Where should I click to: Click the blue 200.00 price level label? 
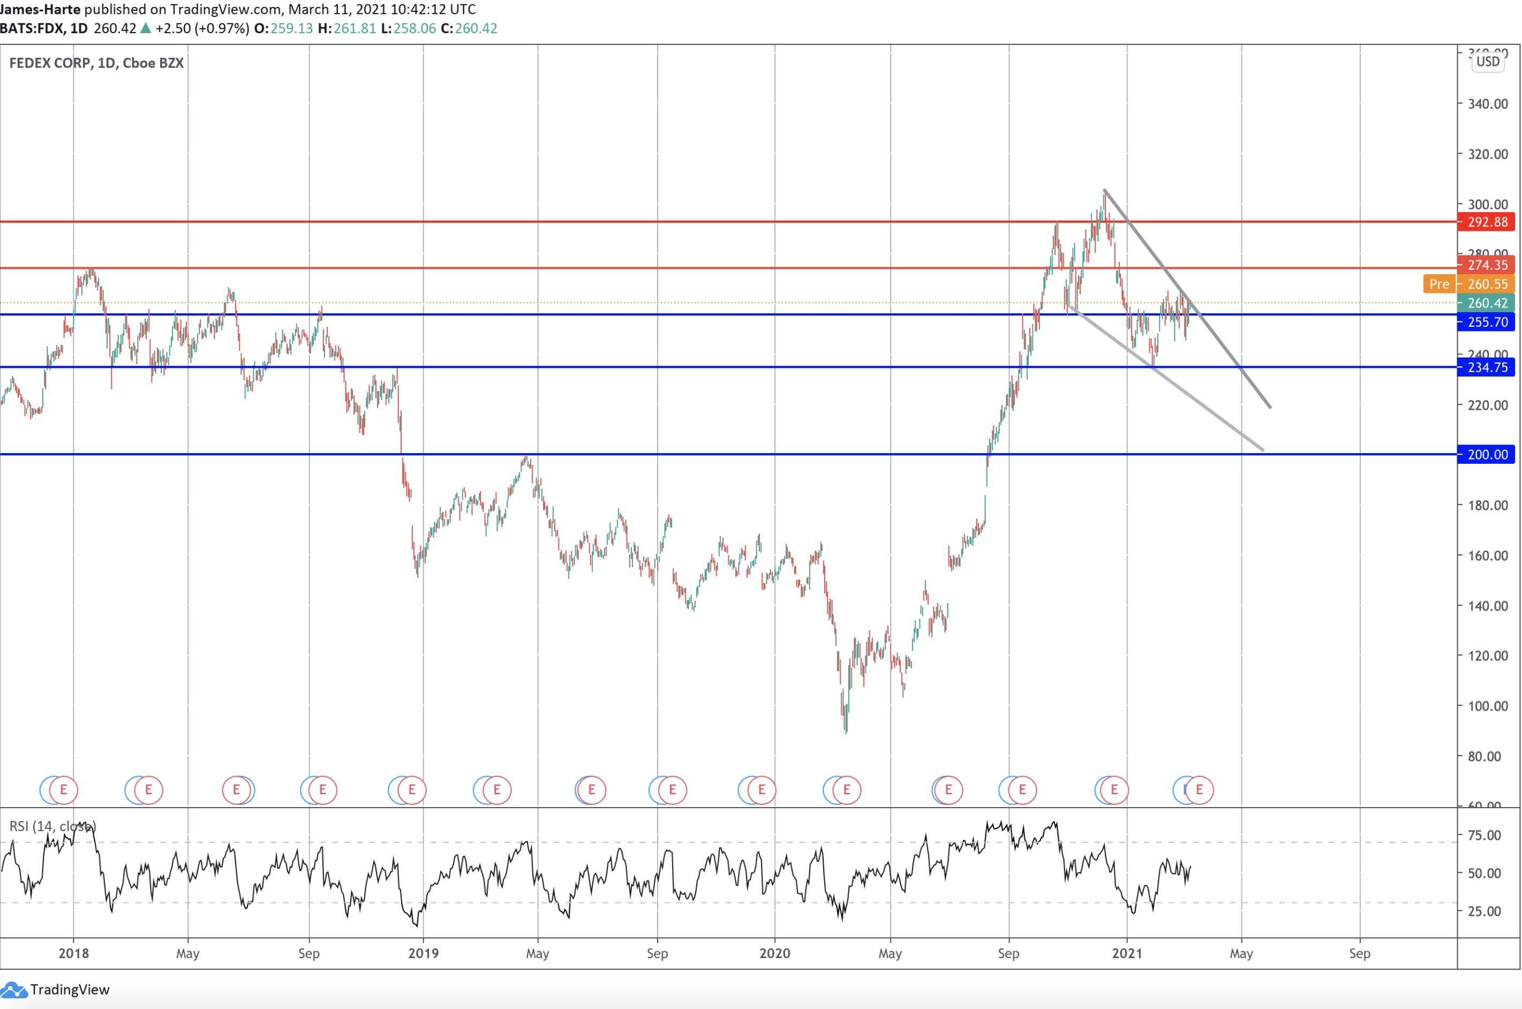pos(1487,454)
